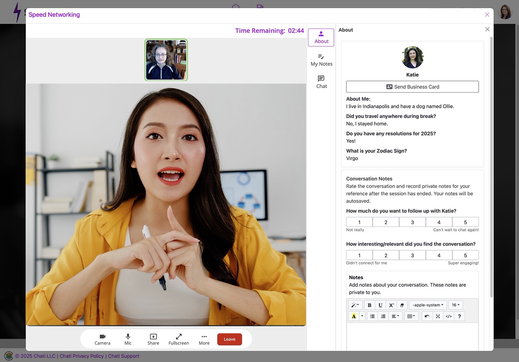Open the Chati Support link
The height and width of the screenshot is (362, 519).
click(123, 356)
